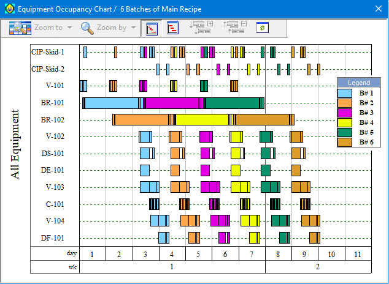Screen dimensions: 389x284
Task: Select the V-103 equipment label
Action: click(x=55, y=187)
